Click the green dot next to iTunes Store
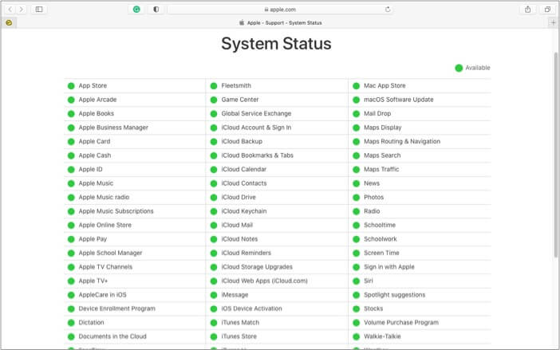Screen dimensions: 560x350 point(214,336)
